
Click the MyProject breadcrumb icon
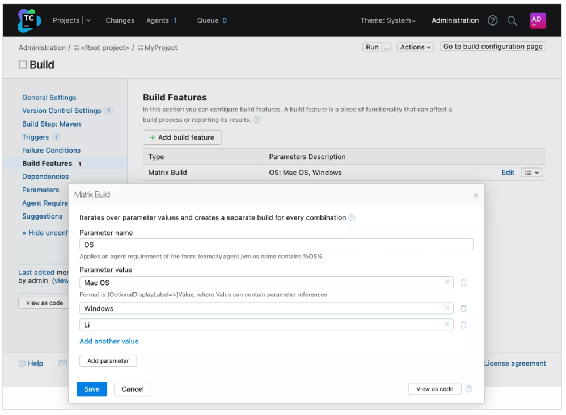(141, 48)
